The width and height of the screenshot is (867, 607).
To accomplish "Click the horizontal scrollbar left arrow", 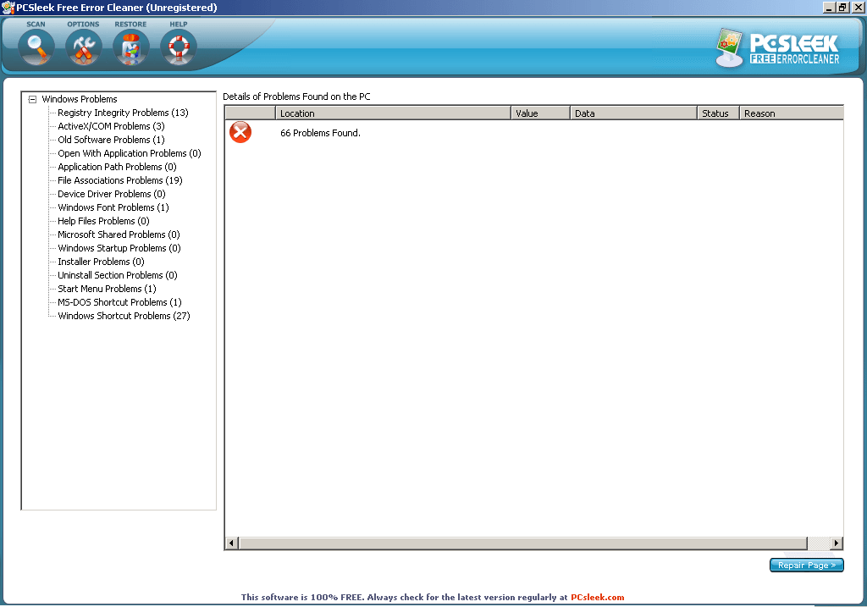I will tap(232, 543).
